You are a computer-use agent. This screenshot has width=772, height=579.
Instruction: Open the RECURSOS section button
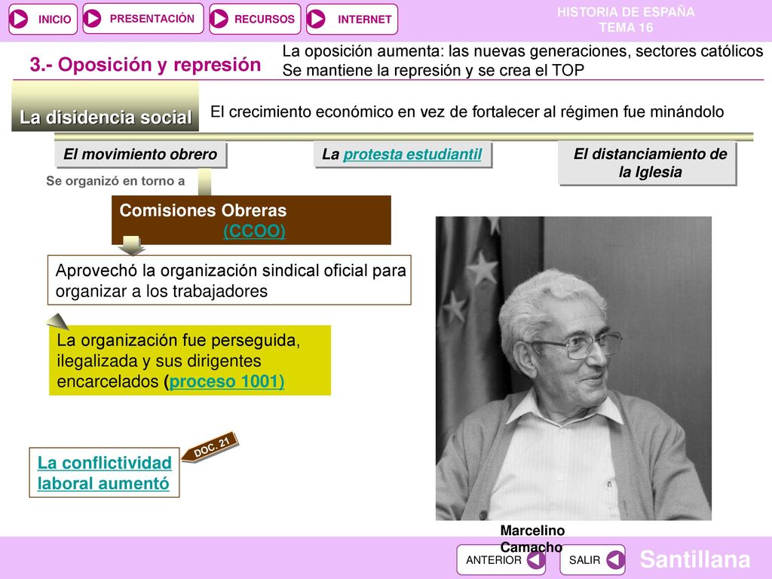click(255, 19)
